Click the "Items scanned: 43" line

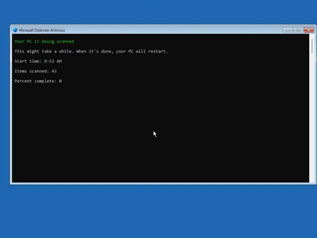point(36,71)
